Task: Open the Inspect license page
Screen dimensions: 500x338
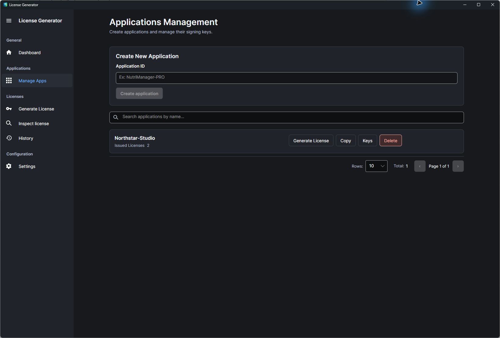Action: point(37,124)
